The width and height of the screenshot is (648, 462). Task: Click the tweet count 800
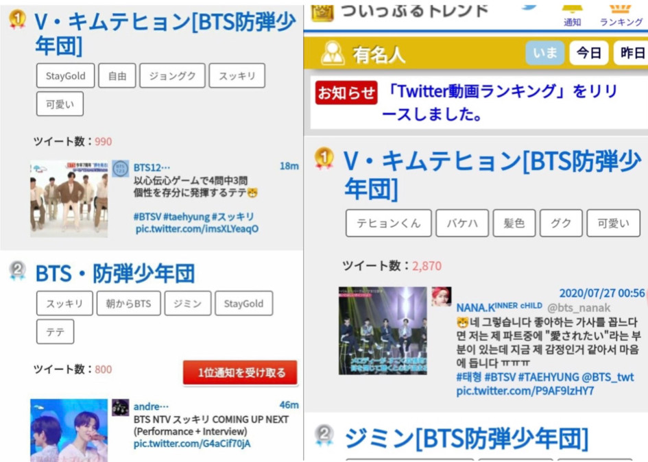[104, 369]
